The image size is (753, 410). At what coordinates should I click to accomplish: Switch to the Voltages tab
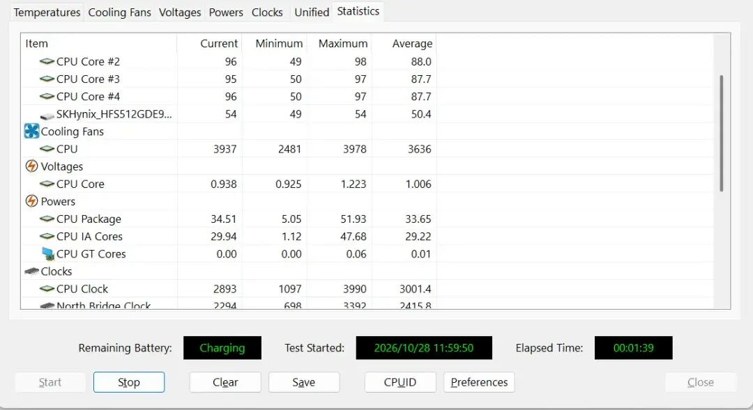point(180,13)
